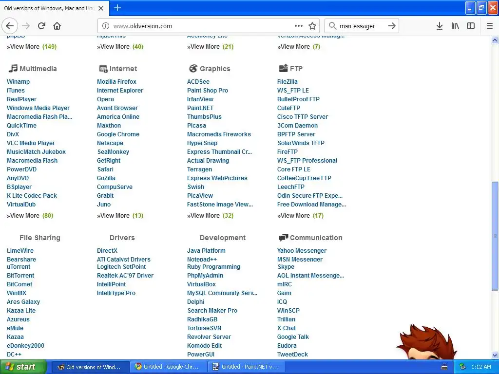The image size is (499, 374).
Task: Reload the current page
Action: [41, 26]
